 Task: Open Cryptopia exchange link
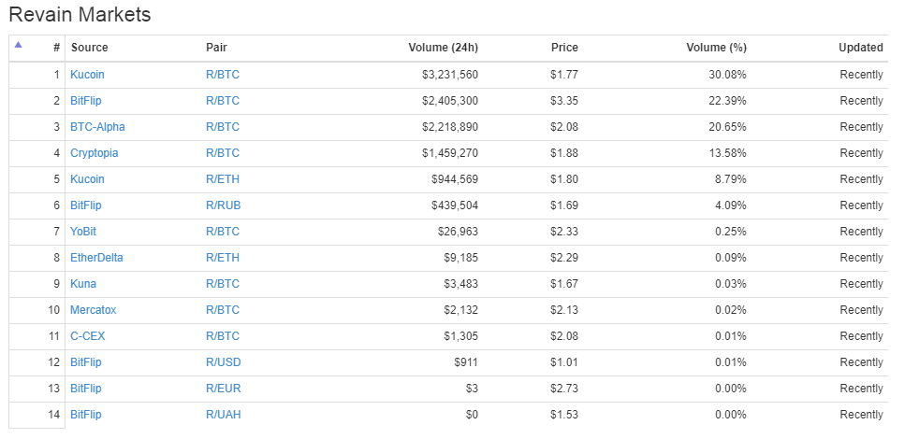(x=94, y=153)
